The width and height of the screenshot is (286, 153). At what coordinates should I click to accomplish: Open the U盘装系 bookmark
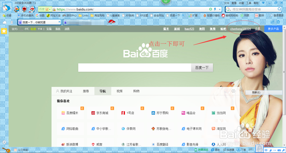[113, 16]
